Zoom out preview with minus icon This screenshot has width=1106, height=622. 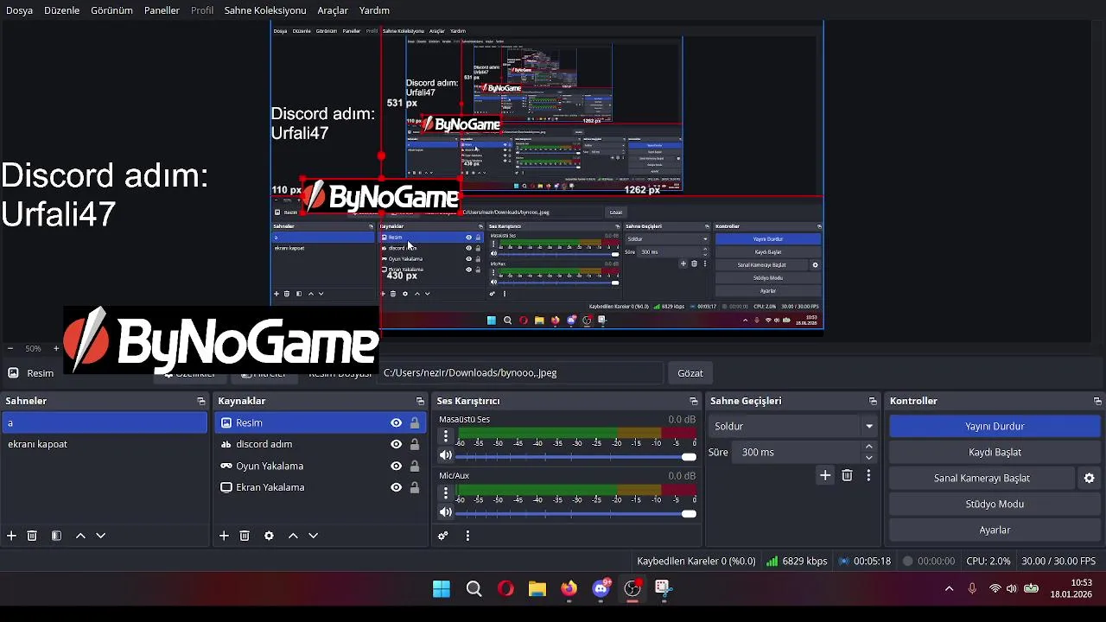point(10,348)
